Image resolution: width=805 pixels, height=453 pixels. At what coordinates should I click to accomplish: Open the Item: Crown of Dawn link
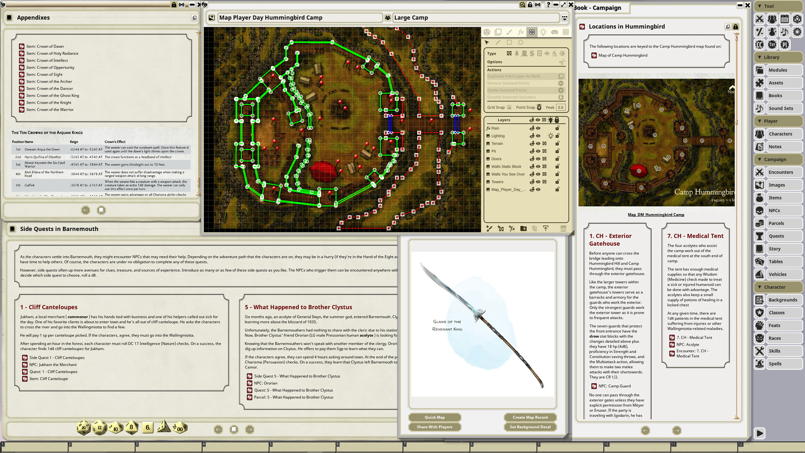tap(45, 47)
